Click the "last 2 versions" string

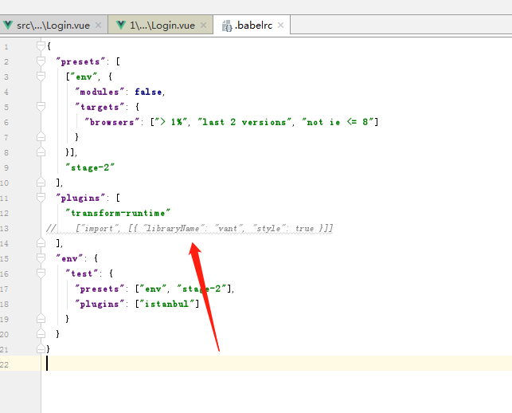point(244,122)
